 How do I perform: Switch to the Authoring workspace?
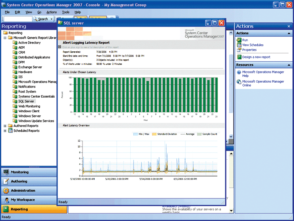(29, 181)
